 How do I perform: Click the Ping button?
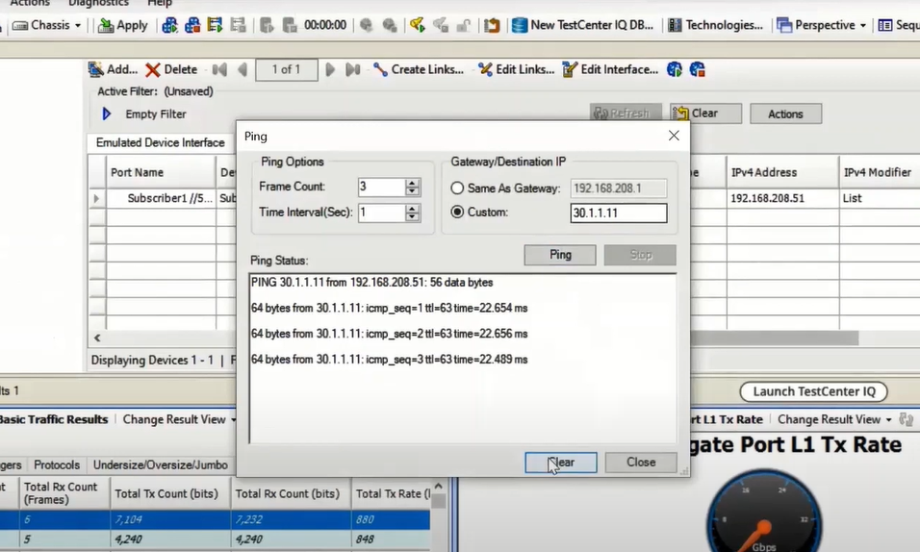coord(560,255)
